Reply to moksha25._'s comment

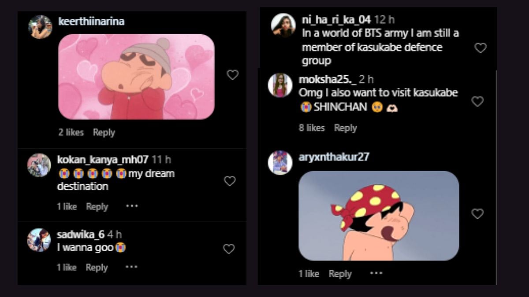345,128
